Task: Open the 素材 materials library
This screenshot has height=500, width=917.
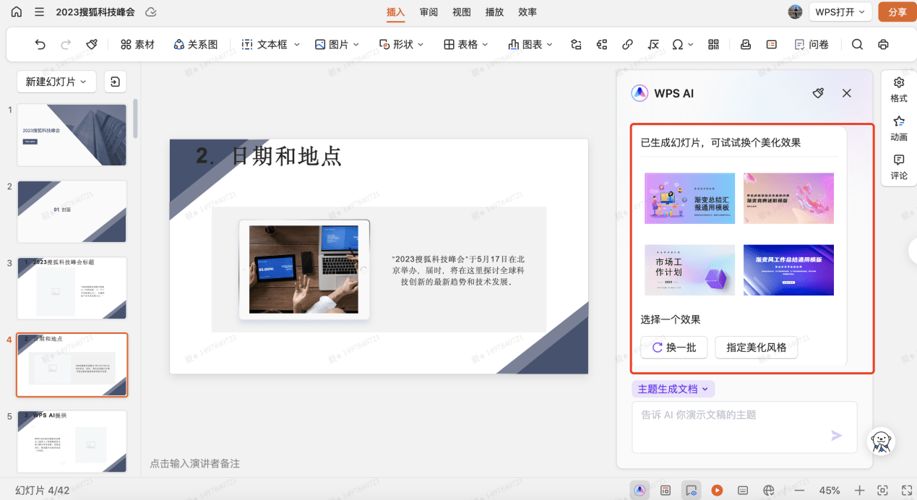Action: click(x=137, y=44)
